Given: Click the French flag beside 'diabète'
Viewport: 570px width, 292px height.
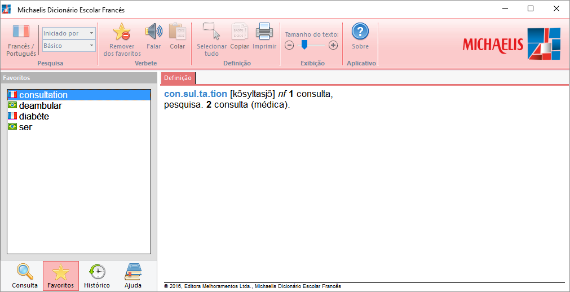Looking at the screenshot, I should (12, 116).
